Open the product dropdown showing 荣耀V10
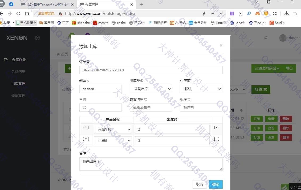Image resolution: width=301 pixels, height=190 pixels. (113, 129)
